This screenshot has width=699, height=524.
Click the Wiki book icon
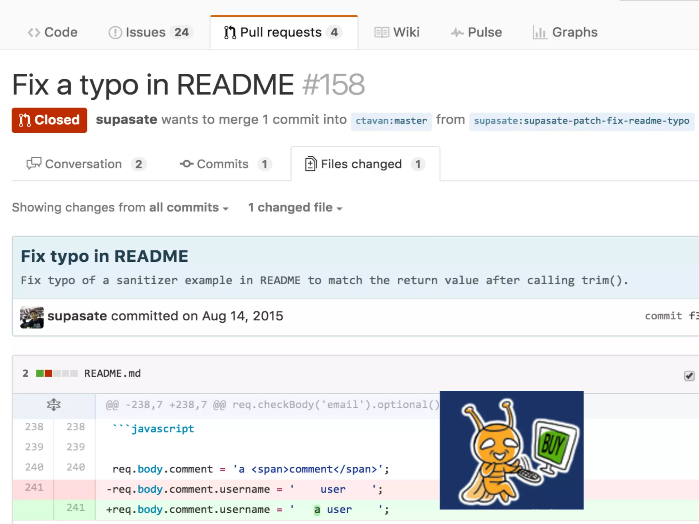tap(381, 33)
